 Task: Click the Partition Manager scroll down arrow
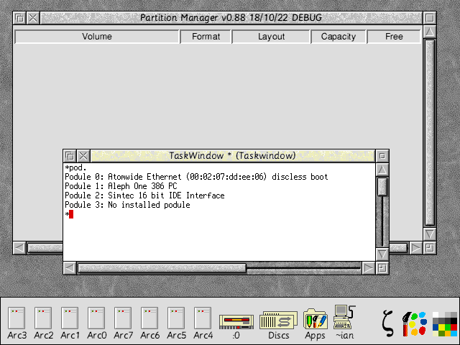coord(430,234)
